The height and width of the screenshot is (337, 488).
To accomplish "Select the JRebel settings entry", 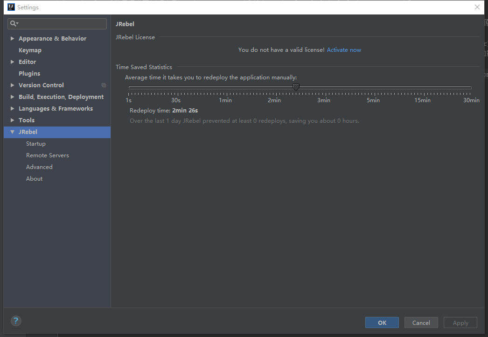I will coord(57,132).
